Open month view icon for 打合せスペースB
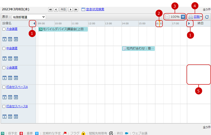The image size is (211, 135). coord(16,116)
